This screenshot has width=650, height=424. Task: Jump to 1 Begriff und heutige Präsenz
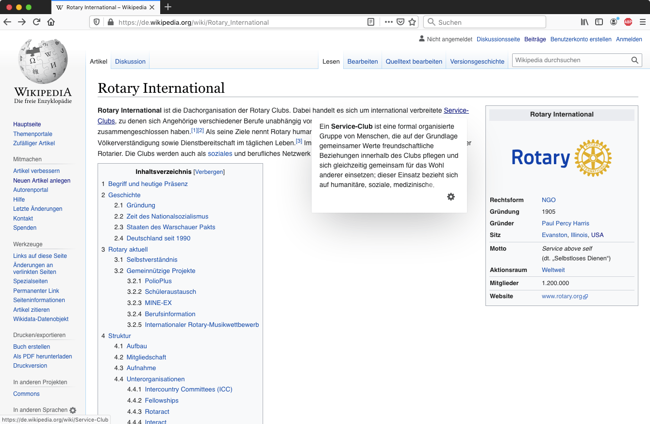148,184
